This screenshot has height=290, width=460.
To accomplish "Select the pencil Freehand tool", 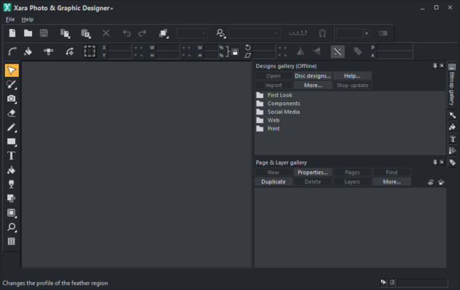I will pyautogui.click(x=12, y=128).
